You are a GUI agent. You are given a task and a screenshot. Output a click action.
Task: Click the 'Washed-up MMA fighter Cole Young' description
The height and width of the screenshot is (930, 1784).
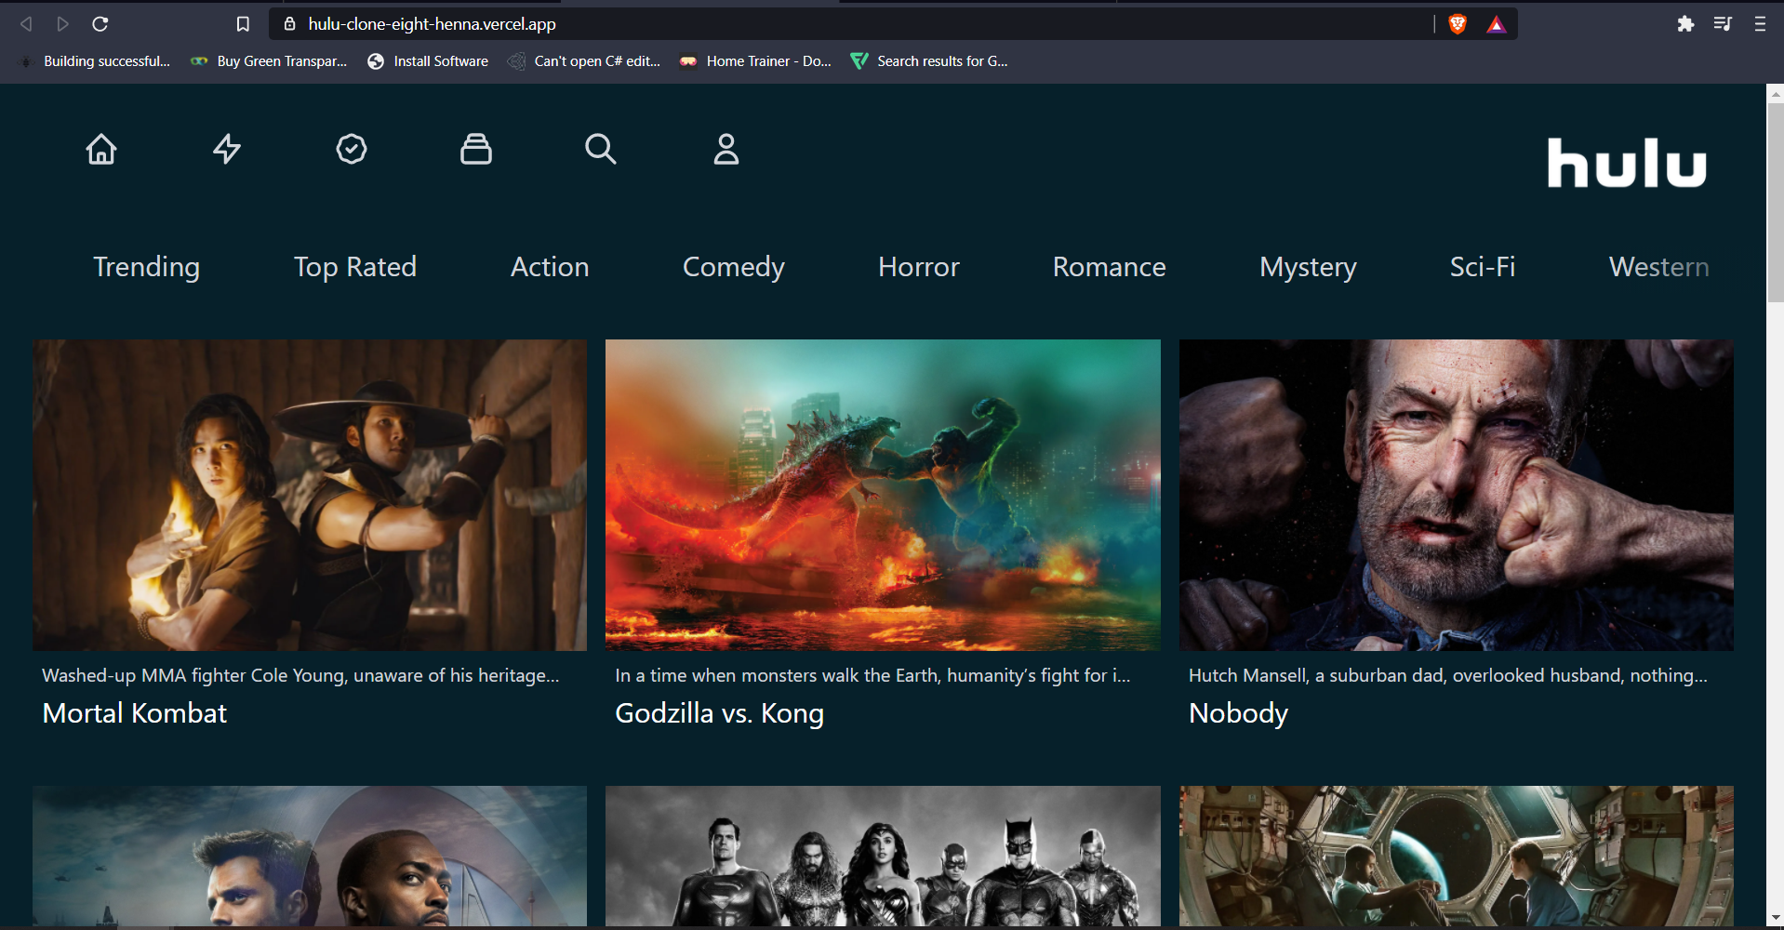coord(300,676)
